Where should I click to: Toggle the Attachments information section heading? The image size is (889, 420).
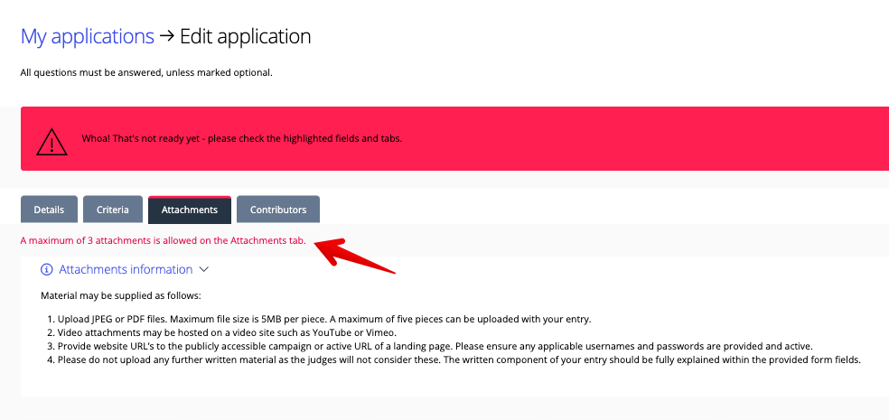(x=126, y=269)
